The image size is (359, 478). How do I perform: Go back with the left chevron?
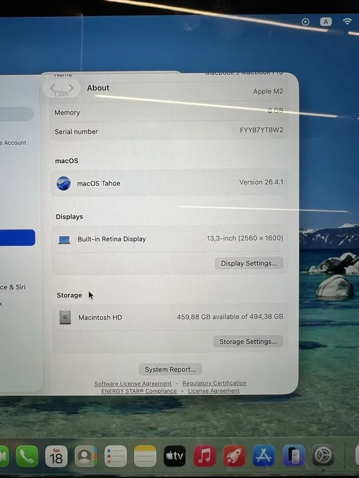53,88
